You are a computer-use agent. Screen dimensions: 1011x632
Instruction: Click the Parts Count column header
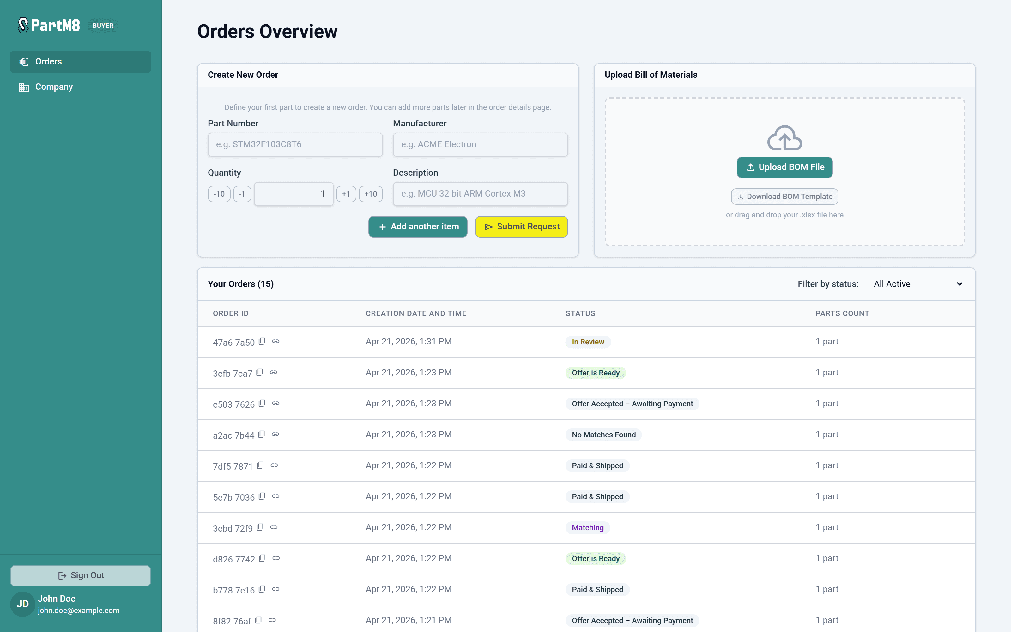point(842,313)
